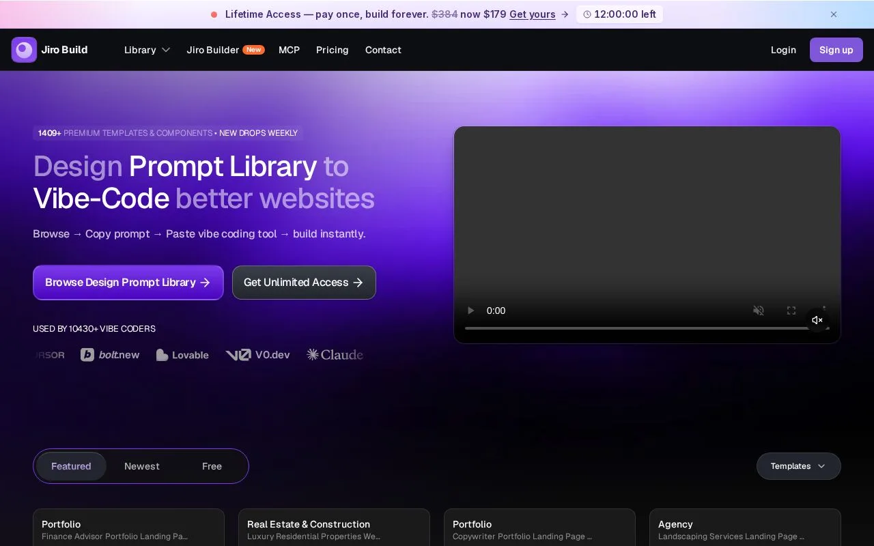Open the Contact page
The height and width of the screenshot is (546, 874).
(x=383, y=50)
